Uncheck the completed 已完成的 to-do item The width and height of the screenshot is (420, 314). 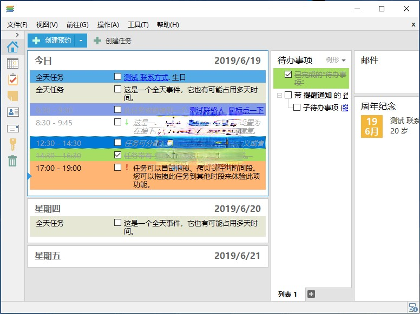tap(288, 75)
